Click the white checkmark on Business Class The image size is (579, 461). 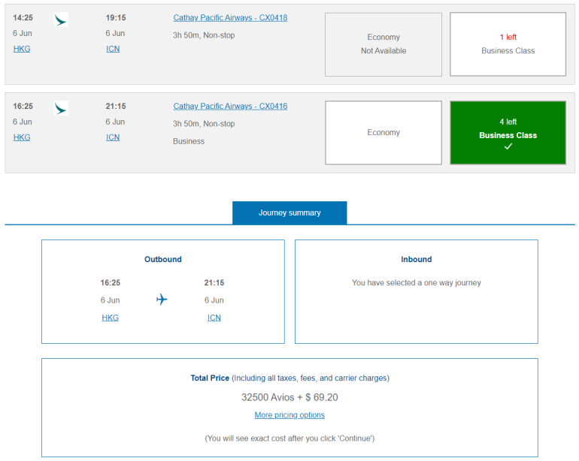pos(508,147)
